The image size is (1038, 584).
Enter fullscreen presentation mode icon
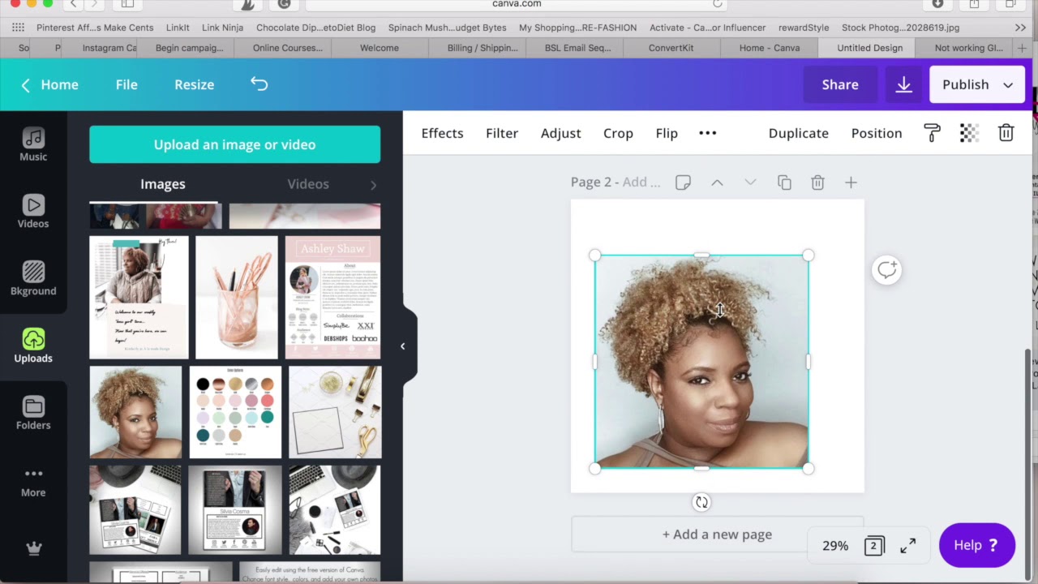(x=907, y=546)
